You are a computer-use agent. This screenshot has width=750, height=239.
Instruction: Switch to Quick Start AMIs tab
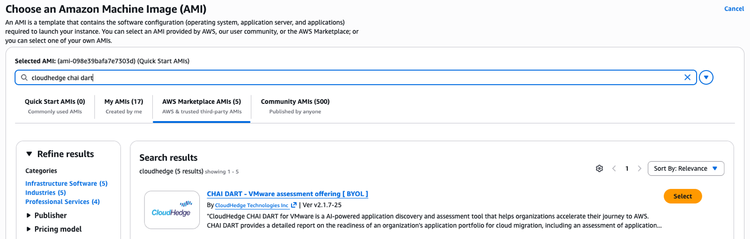click(x=55, y=106)
